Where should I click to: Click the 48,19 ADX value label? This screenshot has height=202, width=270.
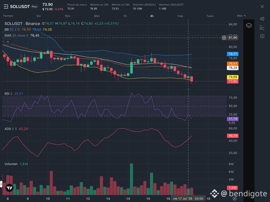pos(232,136)
